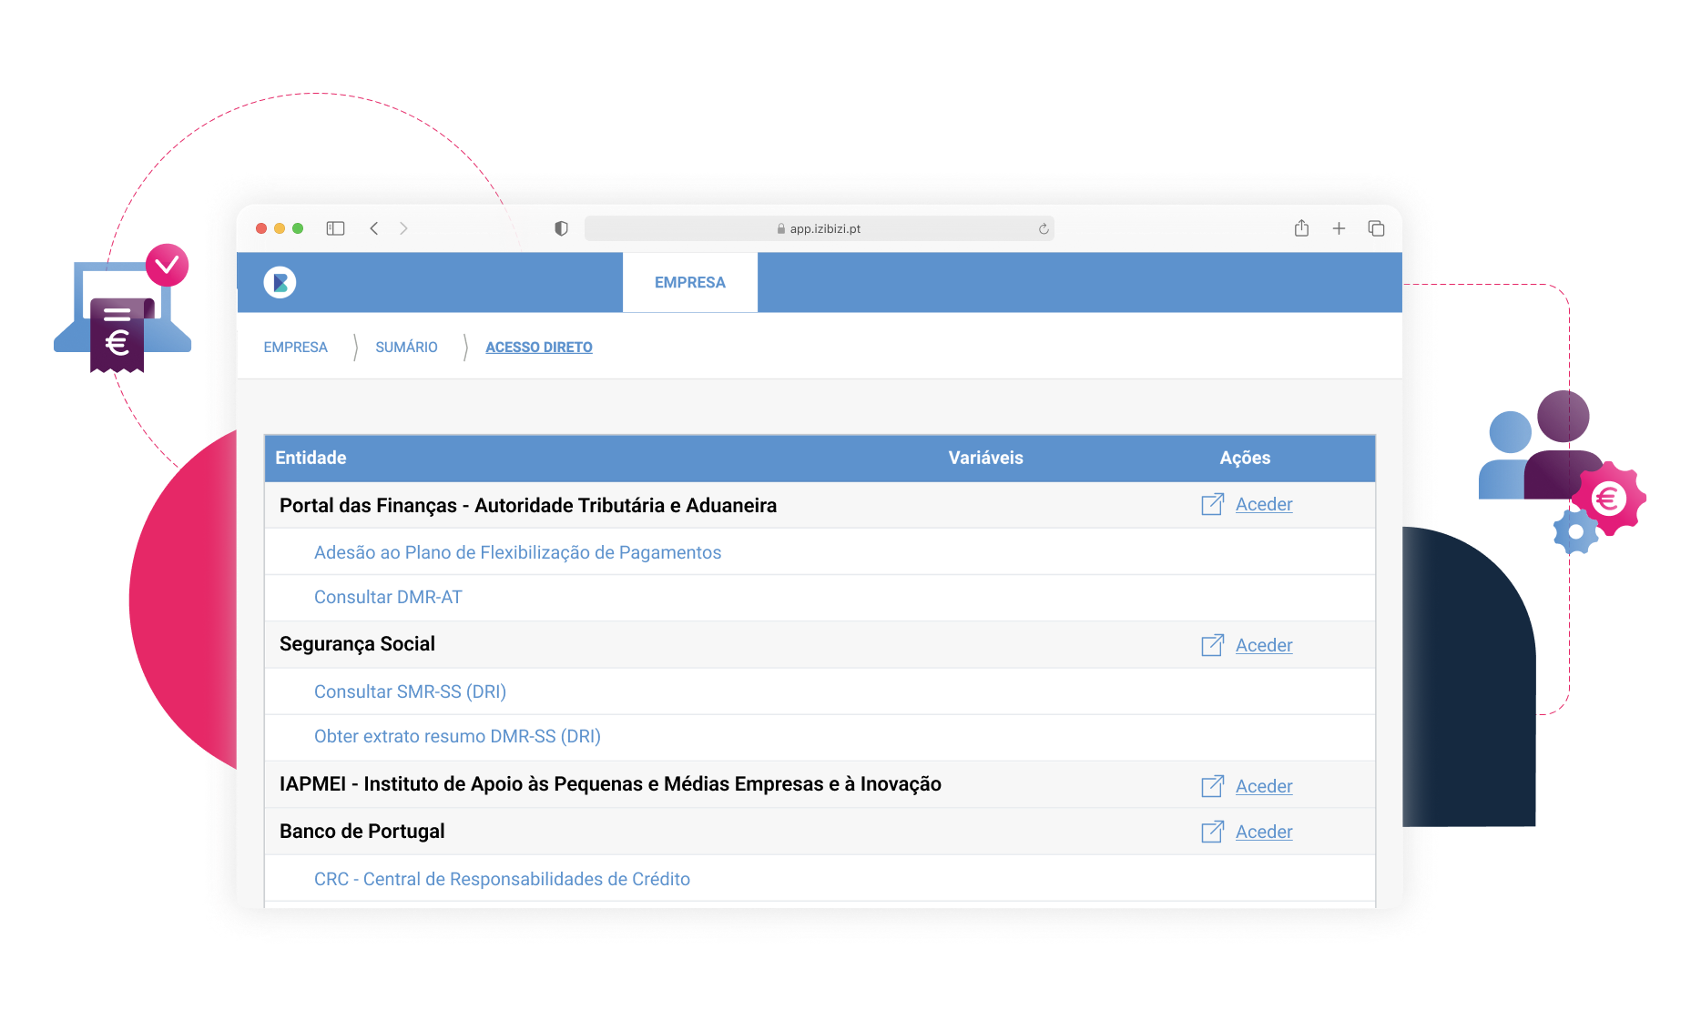Open the privacy shield icon
This screenshot has width=1701, height=1019.
click(x=561, y=228)
